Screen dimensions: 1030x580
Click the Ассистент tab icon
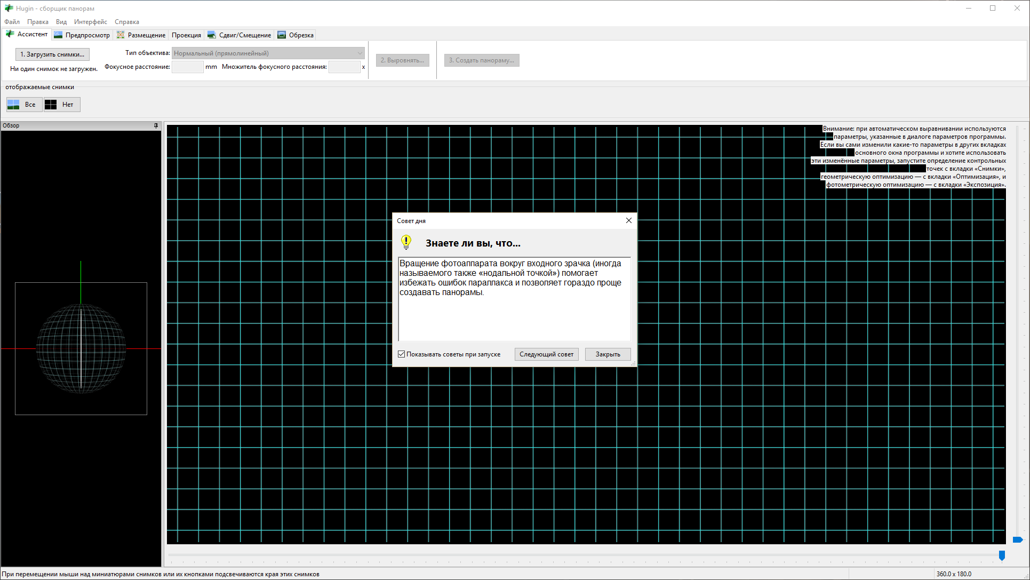[x=10, y=34]
